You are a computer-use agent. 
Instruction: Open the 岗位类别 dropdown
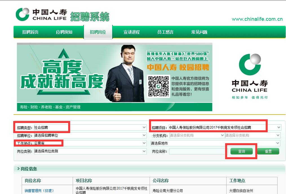(90, 151)
